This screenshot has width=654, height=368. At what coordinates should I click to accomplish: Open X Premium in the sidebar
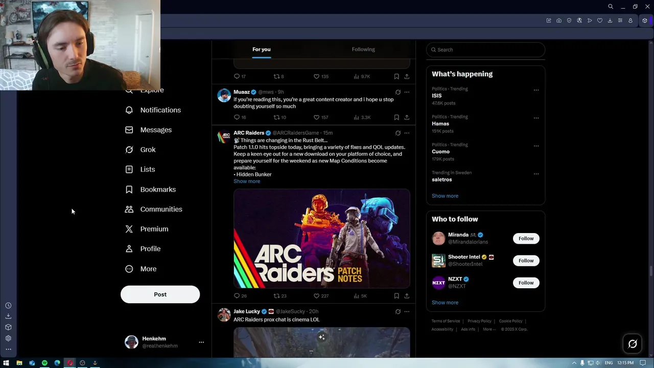pos(147,229)
